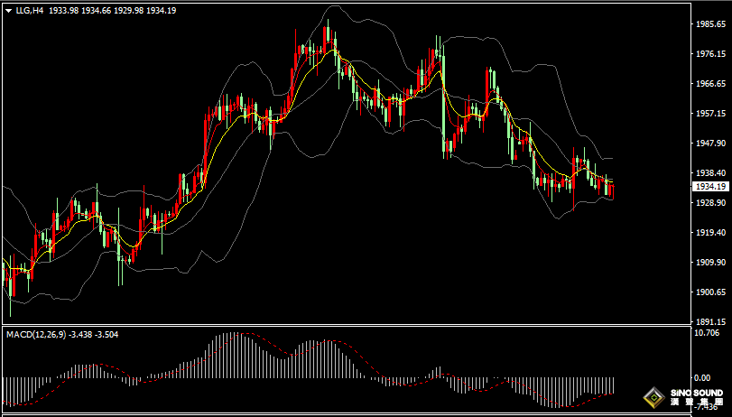The width and height of the screenshot is (732, 417).
Task: Click the 1966.65 price axis label
Action: click(709, 84)
